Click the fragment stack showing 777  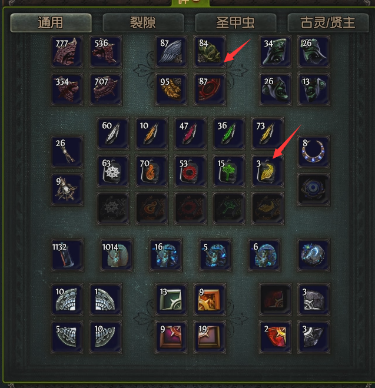coord(67,52)
